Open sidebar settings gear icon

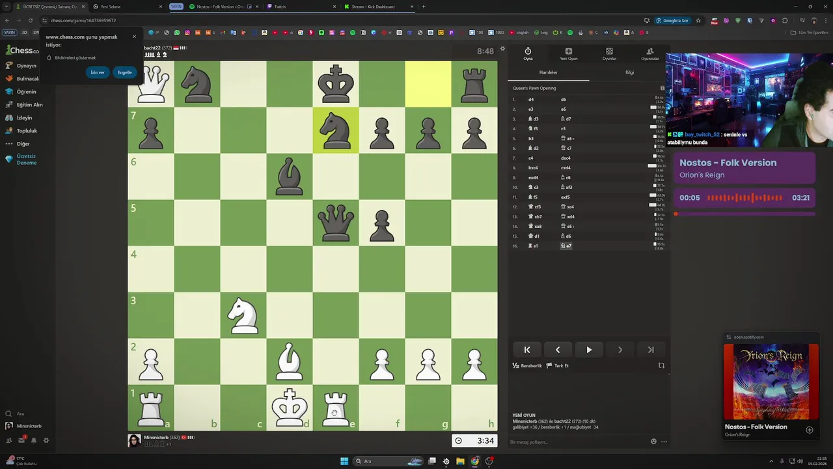pos(46,440)
